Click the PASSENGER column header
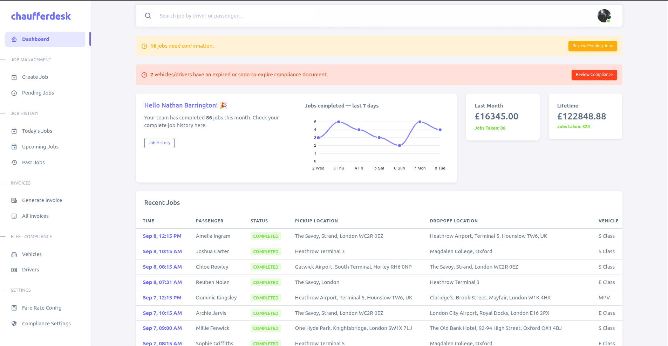This screenshot has width=668, height=346. tap(210, 221)
